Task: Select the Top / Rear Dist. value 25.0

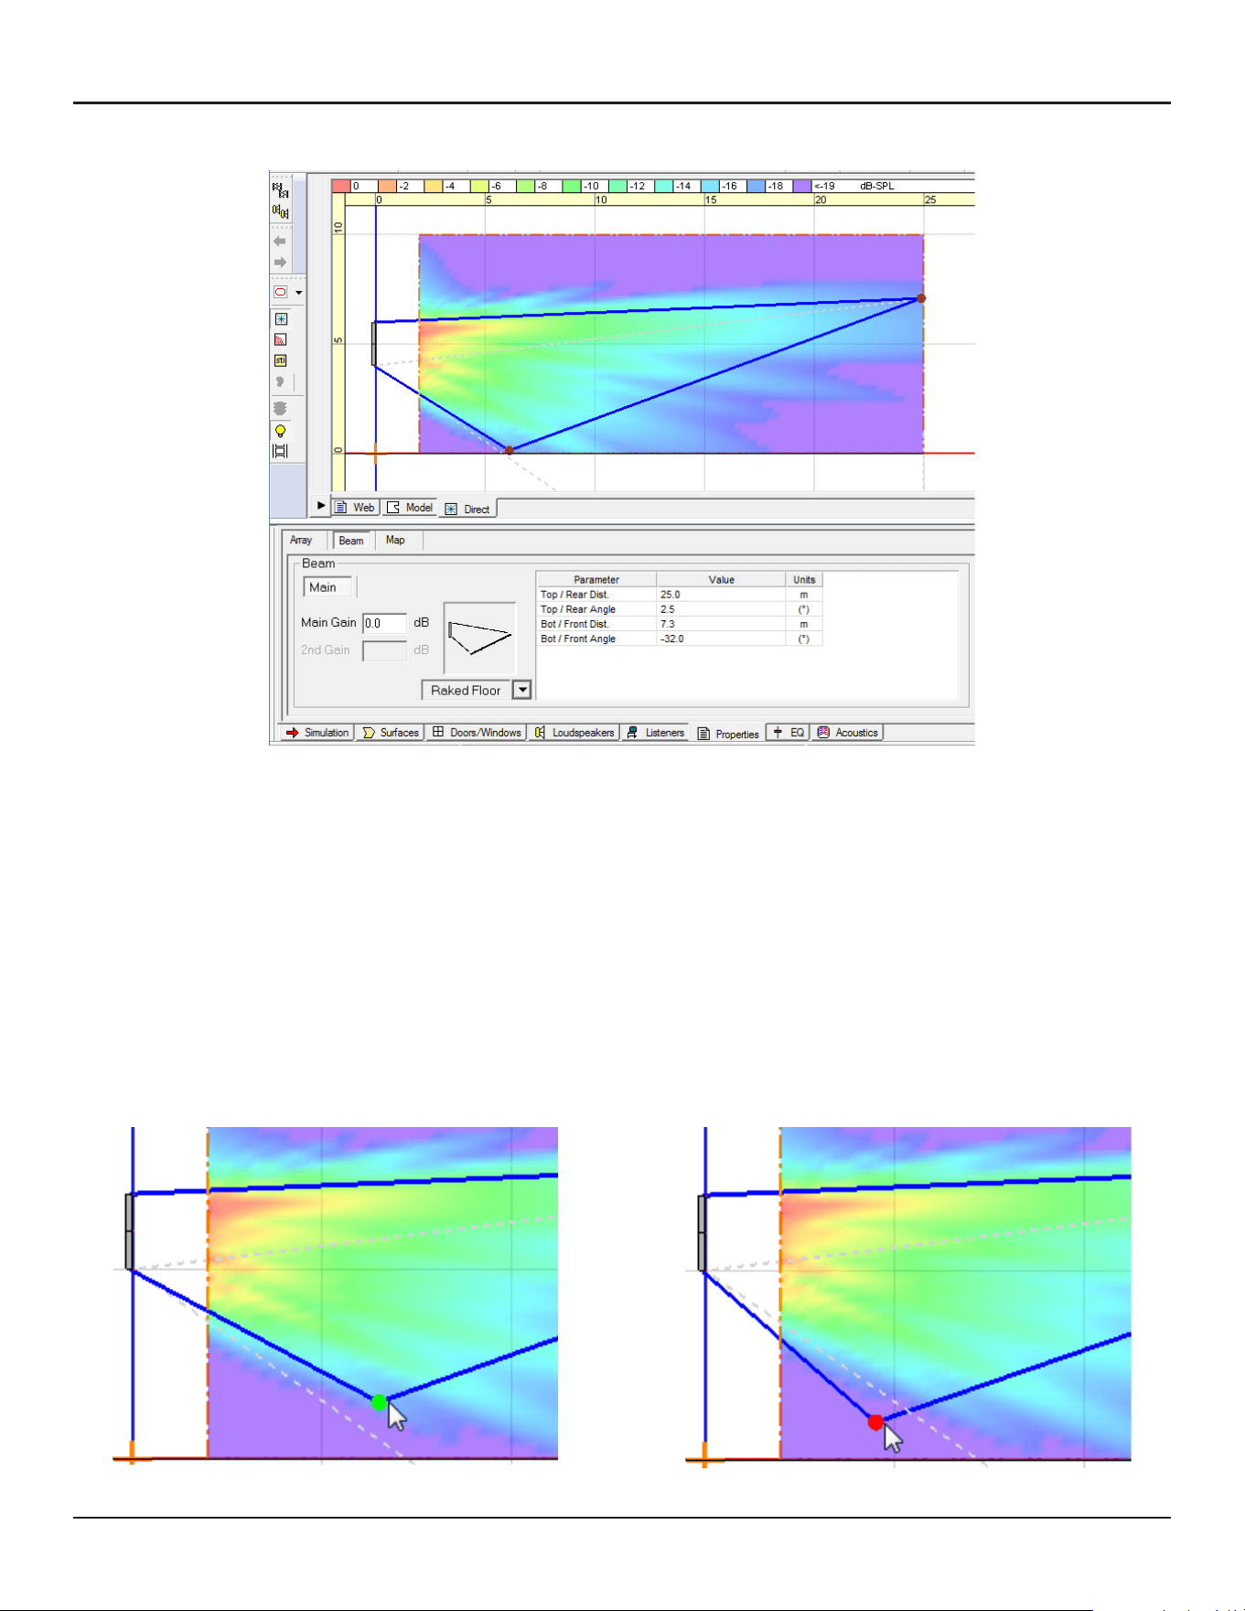Action: pos(721,595)
